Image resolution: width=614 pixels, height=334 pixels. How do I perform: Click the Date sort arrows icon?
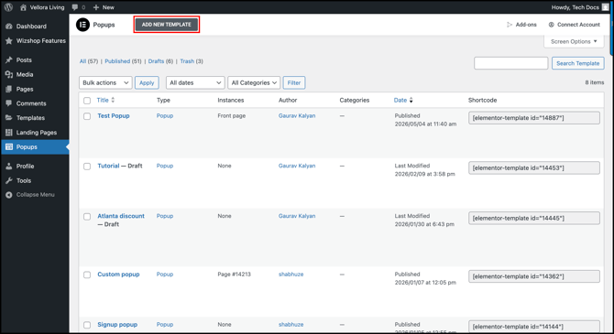[411, 100]
